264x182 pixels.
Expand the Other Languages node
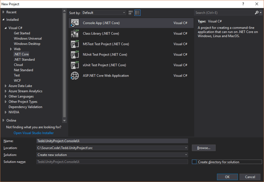[x=6, y=96]
